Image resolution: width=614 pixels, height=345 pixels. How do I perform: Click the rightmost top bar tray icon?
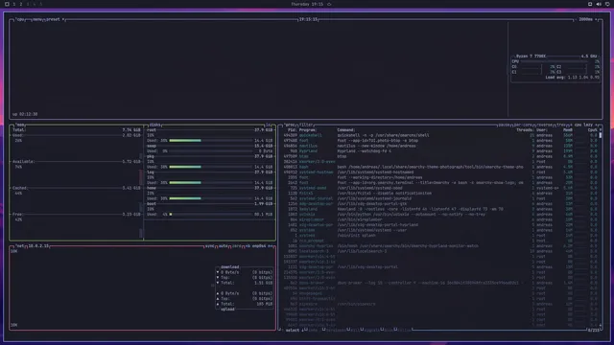(x=607, y=4)
